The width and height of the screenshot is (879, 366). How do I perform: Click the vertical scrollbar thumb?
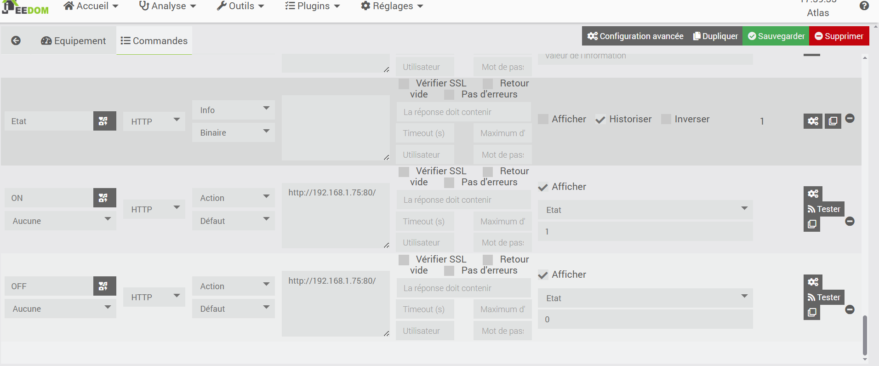865,335
